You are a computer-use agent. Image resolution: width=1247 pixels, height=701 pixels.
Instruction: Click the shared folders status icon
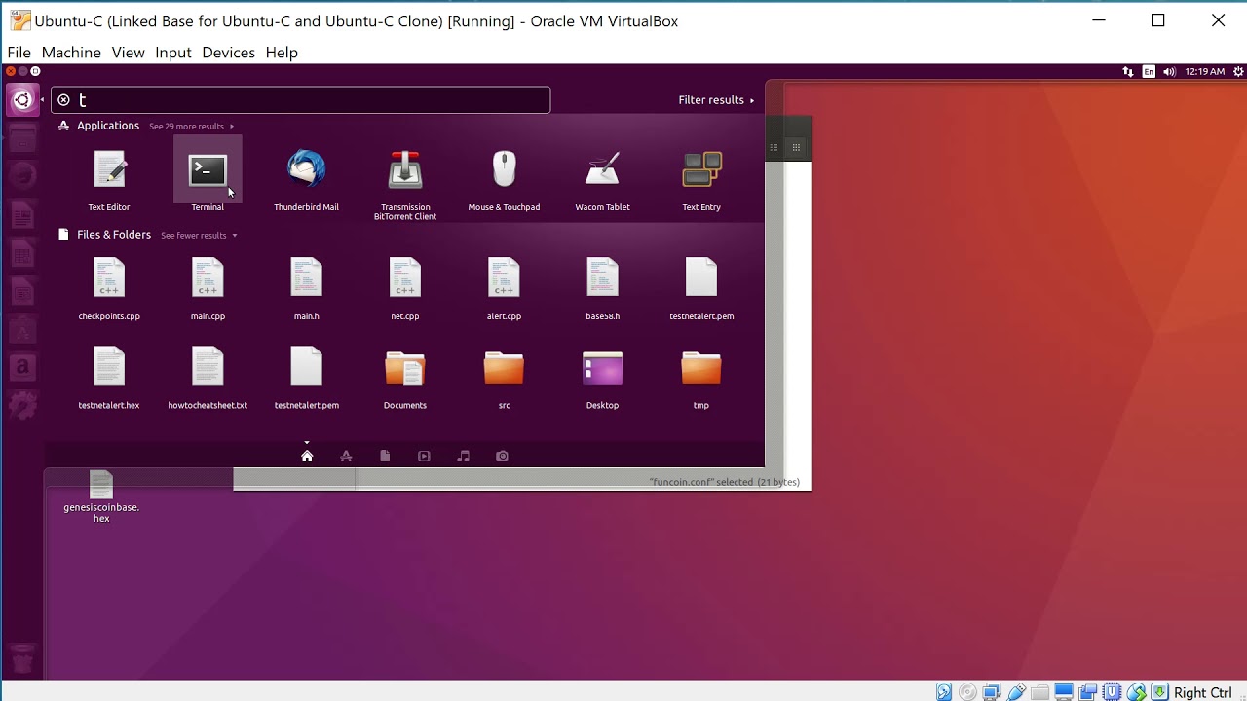[x=1040, y=692]
